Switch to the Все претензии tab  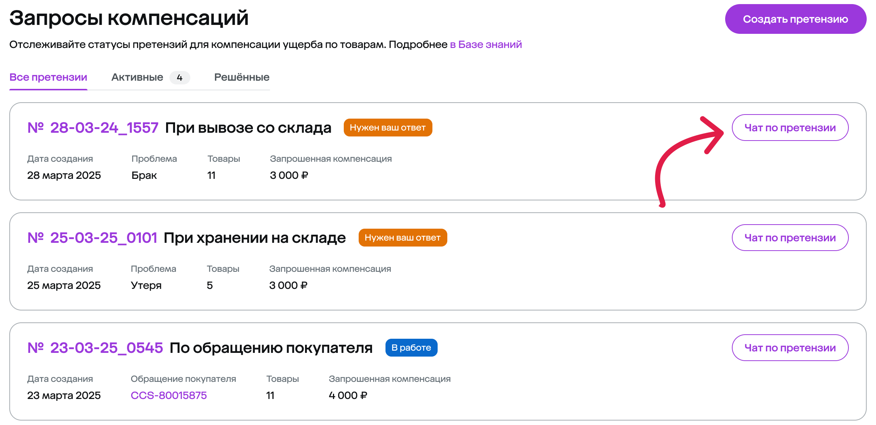click(48, 77)
